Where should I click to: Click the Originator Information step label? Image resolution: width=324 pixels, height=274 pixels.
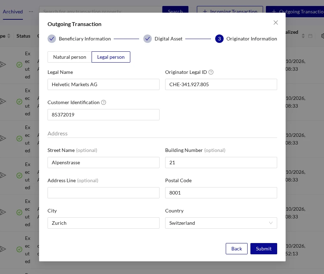click(x=251, y=39)
